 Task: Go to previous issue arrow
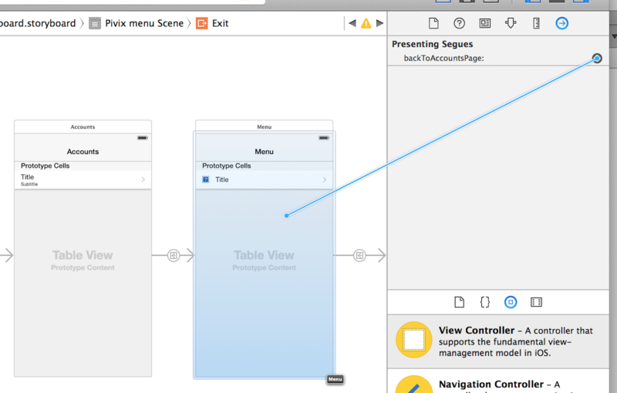click(x=352, y=23)
